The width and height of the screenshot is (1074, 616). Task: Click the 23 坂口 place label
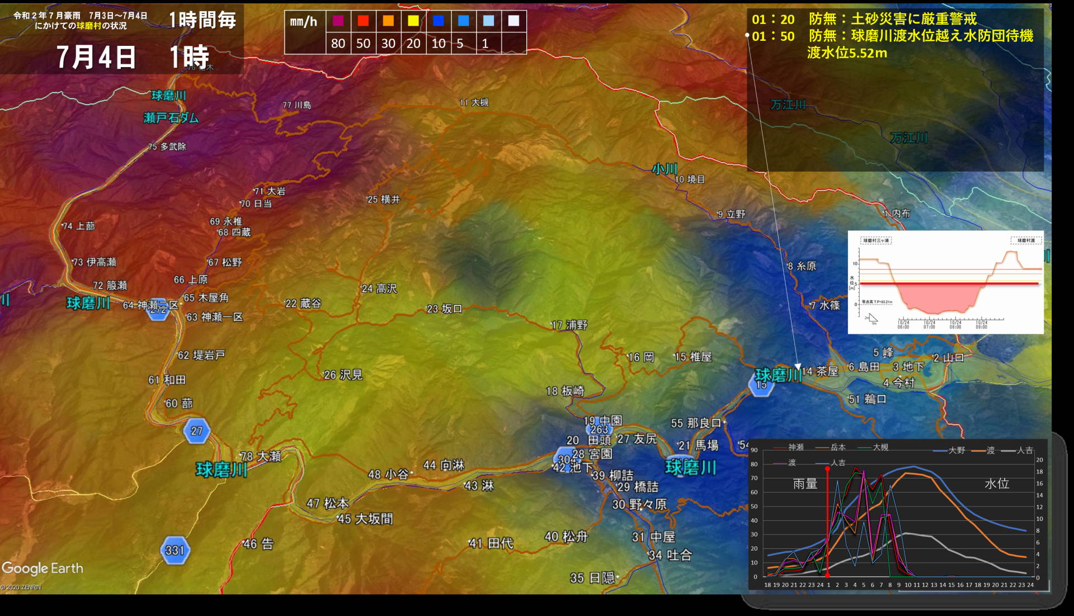pyautogui.click(x=445, y=309)
